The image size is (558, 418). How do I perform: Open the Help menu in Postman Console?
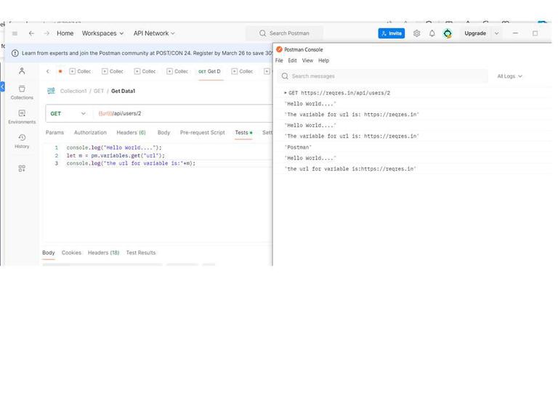click(x=323, y=60)
